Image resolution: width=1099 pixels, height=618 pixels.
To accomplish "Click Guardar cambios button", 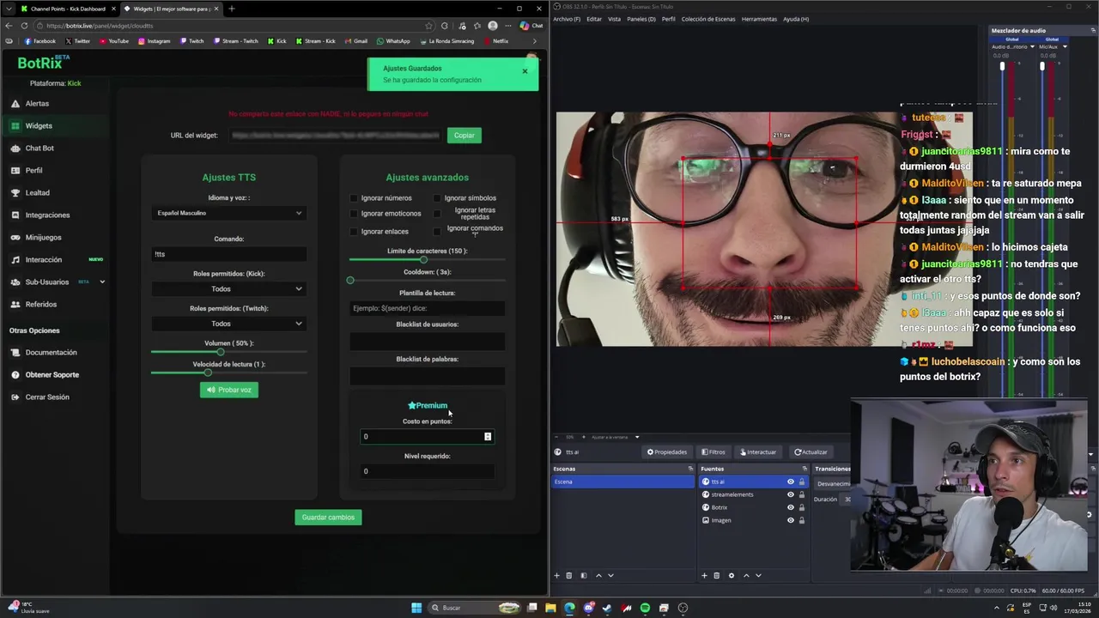I will pyautogui.click(x=328, y=517).
